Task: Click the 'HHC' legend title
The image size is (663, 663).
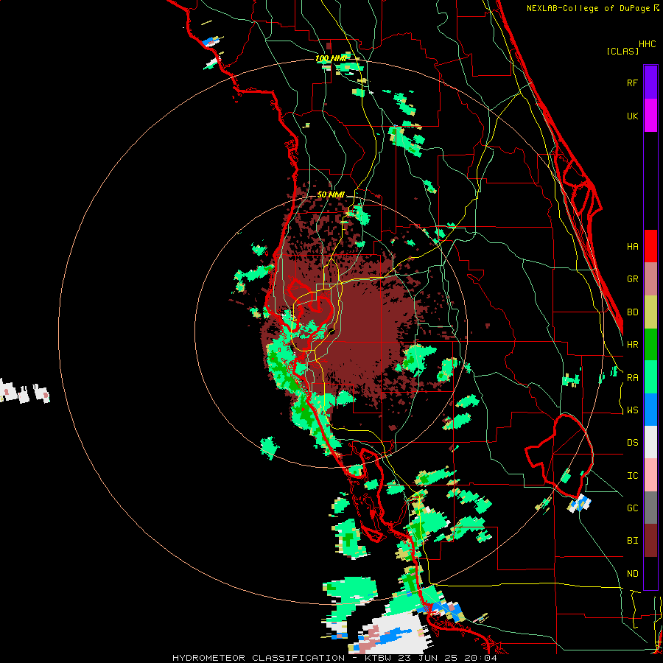Action: pyautogui.click(x=648, y=44)
